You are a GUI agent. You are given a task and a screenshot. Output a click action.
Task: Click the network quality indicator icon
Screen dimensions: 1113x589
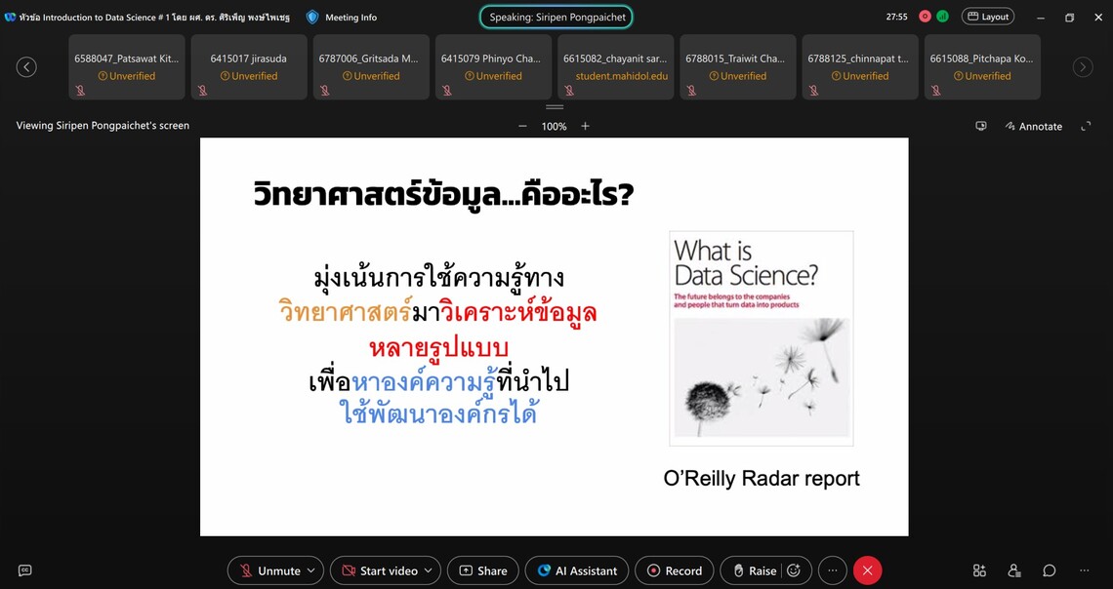pyautogui.click(x=943, y=17)
